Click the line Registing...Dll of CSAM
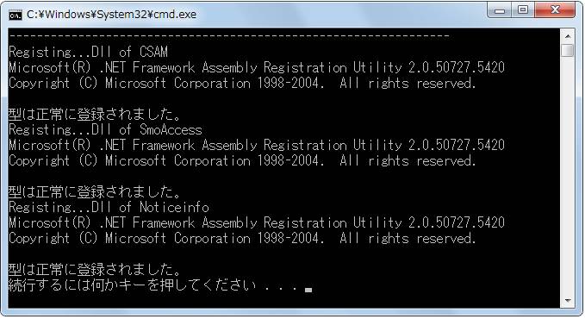This screenshot has height=319, width=585. pyautogui.click(x=88, y=52)
